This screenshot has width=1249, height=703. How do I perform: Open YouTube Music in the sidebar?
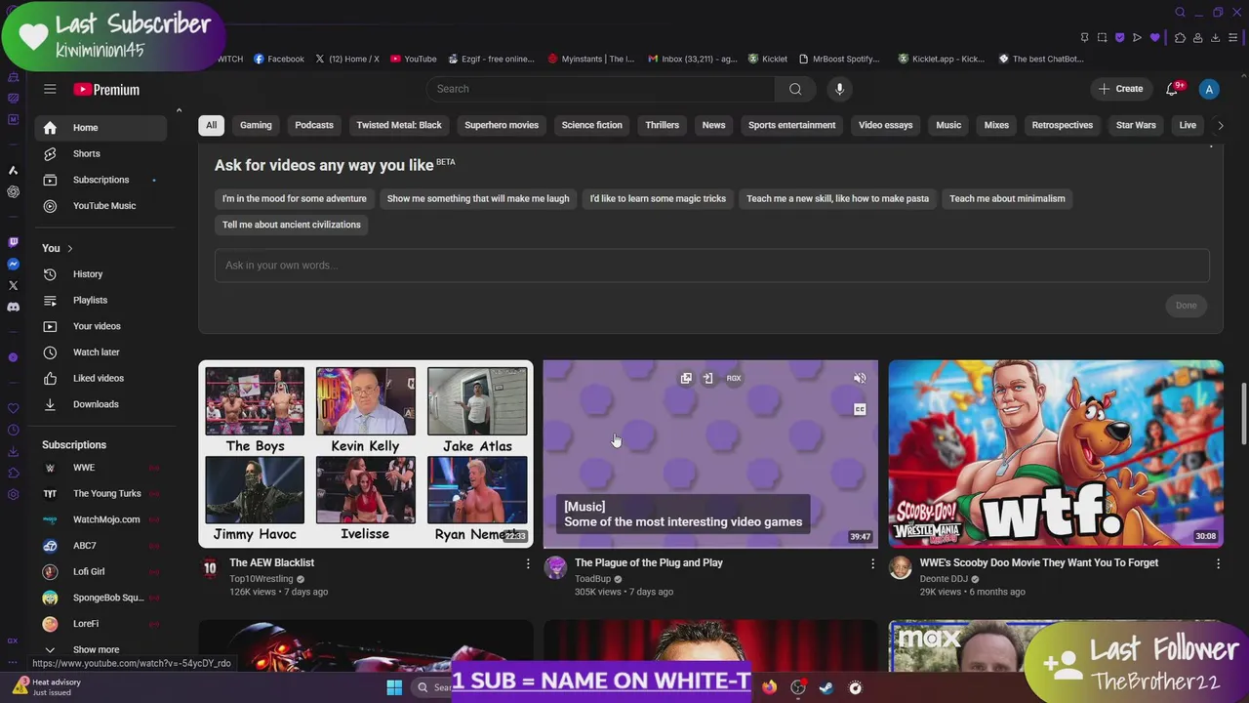point(101,206)
